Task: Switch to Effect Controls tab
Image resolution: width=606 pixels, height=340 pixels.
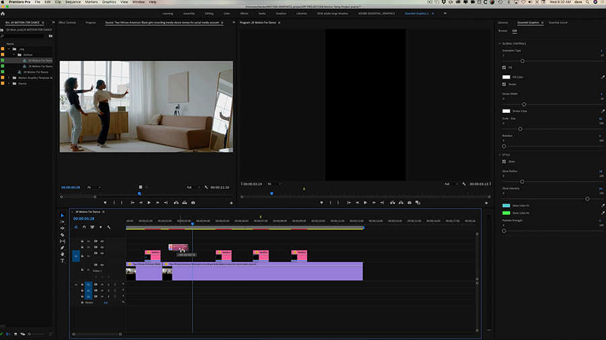Action: tap(67, 23)
